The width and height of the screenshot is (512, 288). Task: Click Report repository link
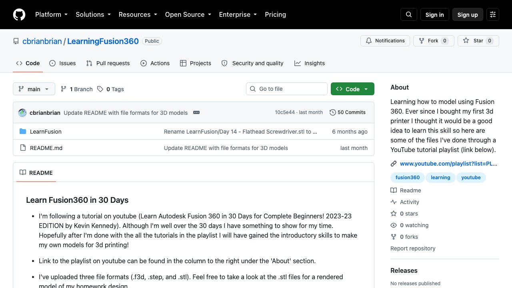[x=413, y=248]
